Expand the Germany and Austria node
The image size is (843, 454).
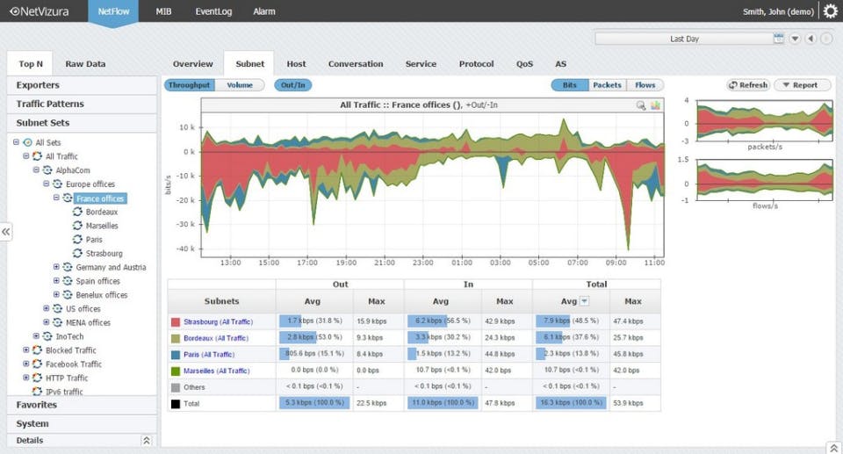[x=56, y=267]
